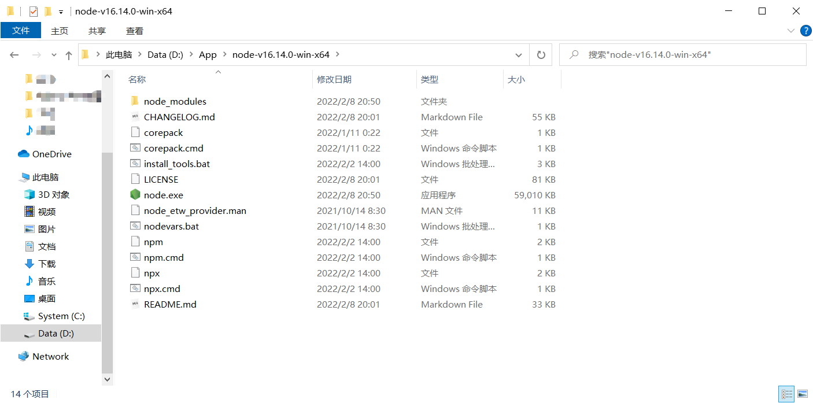Select 音乐 in the navigation pane

47,282
